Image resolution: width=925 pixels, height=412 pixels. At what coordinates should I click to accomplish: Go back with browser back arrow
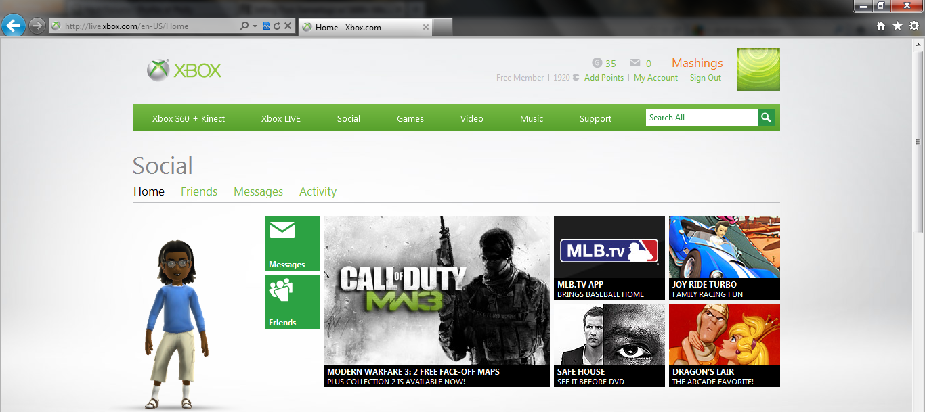[14, 26]
